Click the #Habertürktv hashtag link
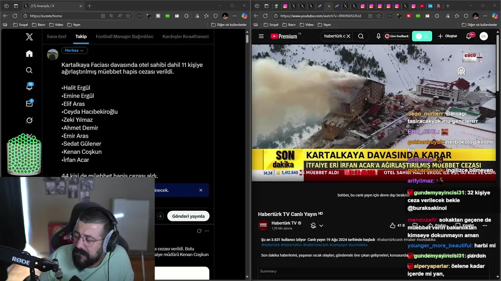This screenshot has height=281, width=501. 291,245
